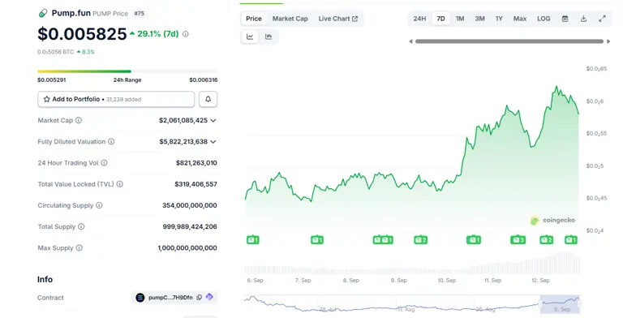Expand the Market Cap details chevron
This screenshot has width=623, height=318.
[x=213, y=120]
